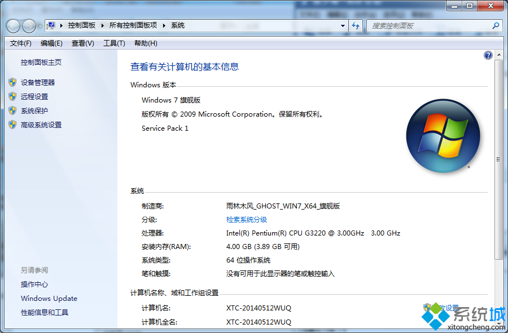Open 性能信息和工具 link
Viewport: 508px width, 333px height.
point(45,312)
